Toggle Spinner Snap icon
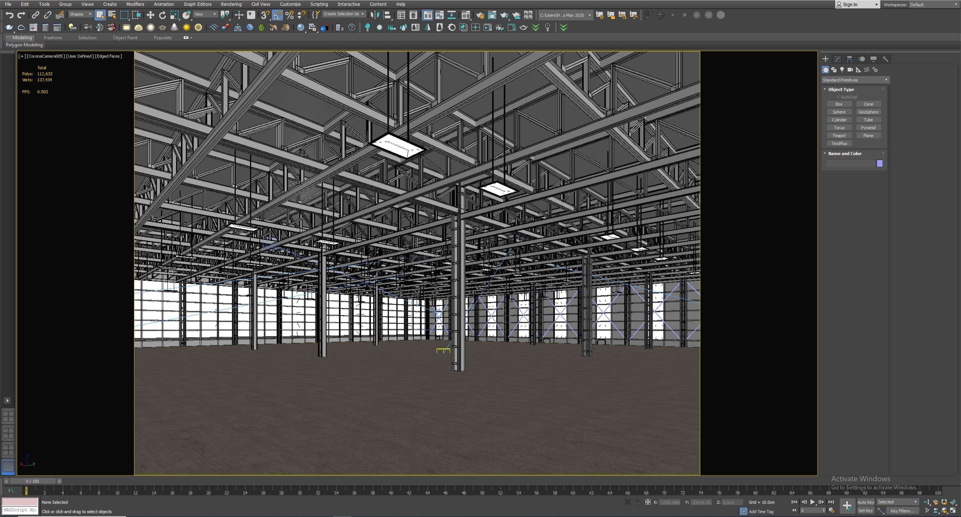961x517 pixels. 301,15
